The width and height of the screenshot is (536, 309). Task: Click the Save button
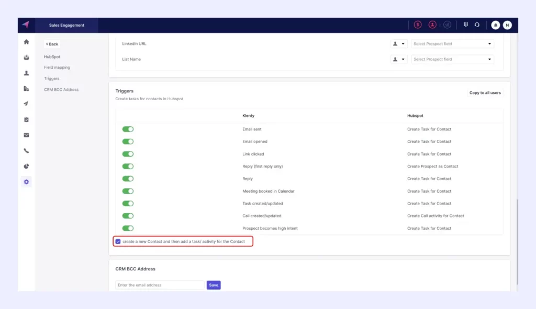pos(214,285)
